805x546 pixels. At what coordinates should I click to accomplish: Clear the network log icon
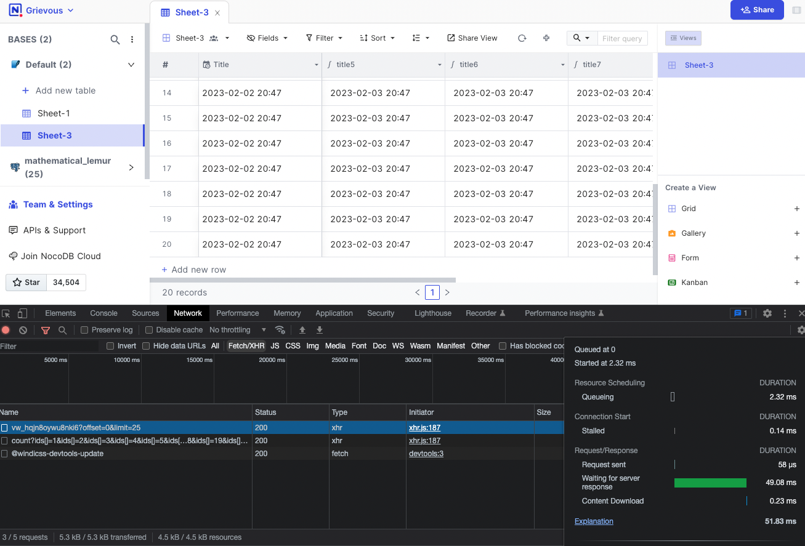(23, 330)
